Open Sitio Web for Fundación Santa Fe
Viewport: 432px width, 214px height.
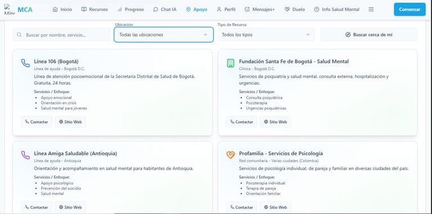(275, 122)
